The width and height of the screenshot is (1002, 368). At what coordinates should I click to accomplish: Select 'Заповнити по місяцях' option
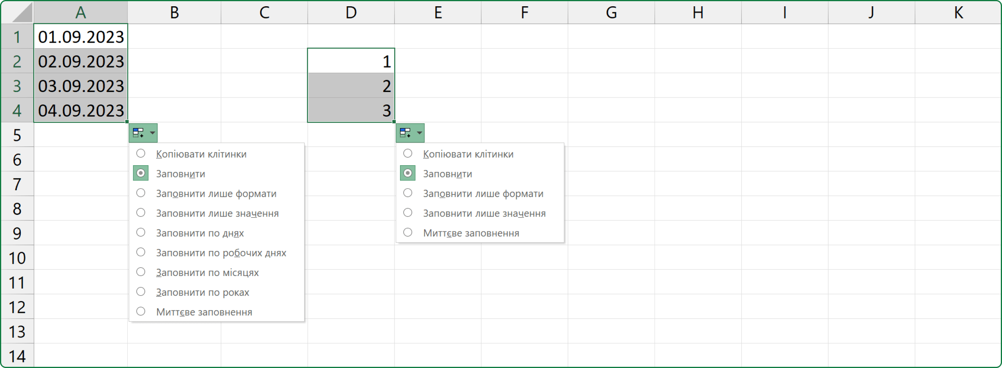(141, 272)
